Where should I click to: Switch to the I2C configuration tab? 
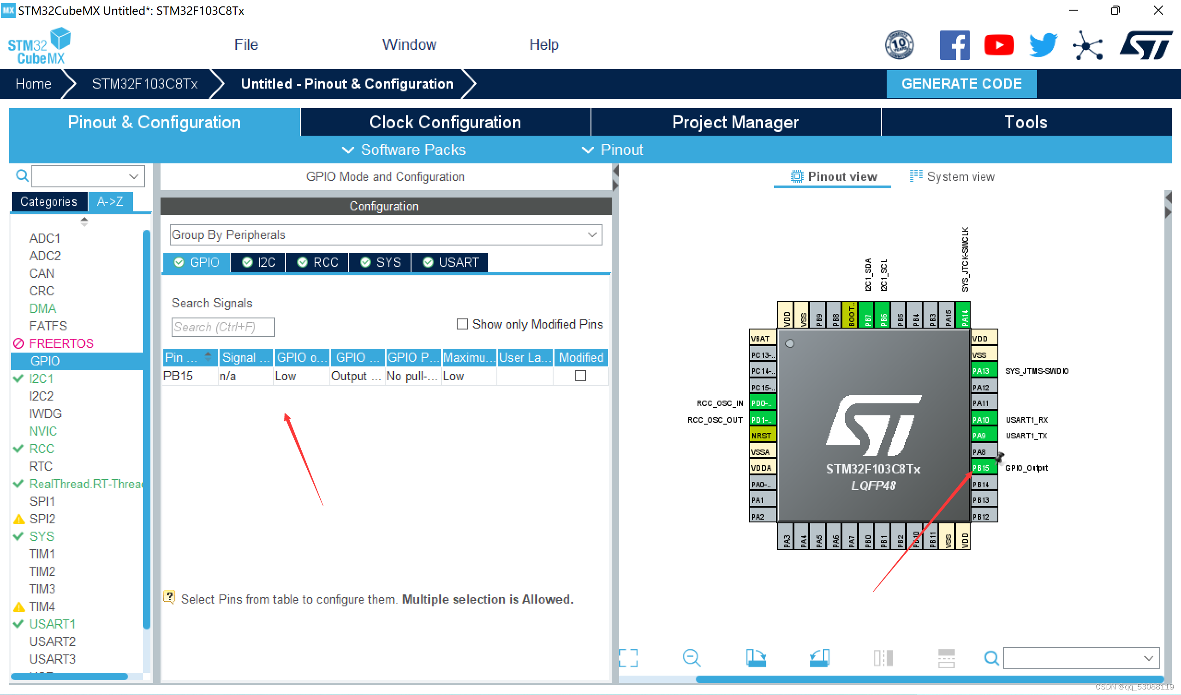[x=258, y=262]
